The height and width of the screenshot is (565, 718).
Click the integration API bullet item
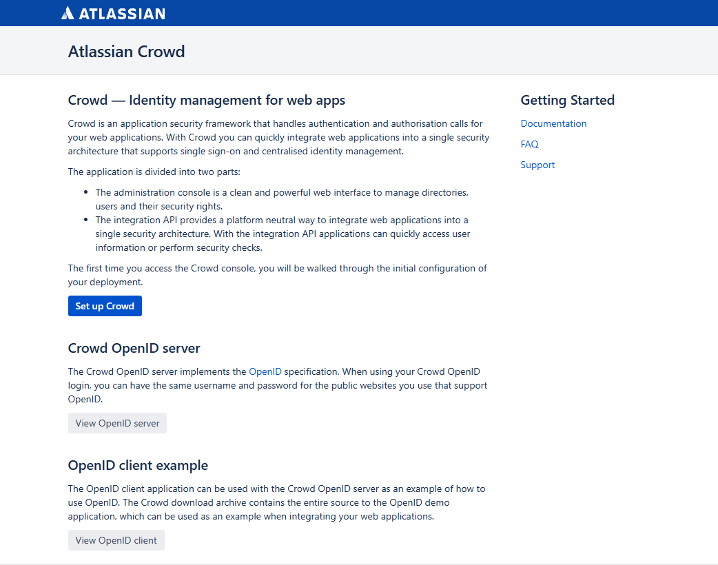283,234
